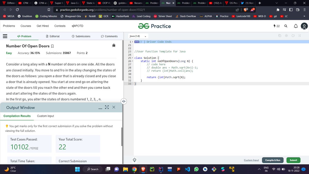
Task: Open the Contests menu item
Action: pyautogui.click(x=60, y=26)
